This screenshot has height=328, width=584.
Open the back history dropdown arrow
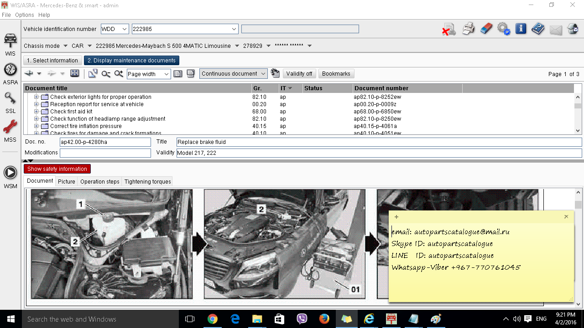(x=39, y=74)
